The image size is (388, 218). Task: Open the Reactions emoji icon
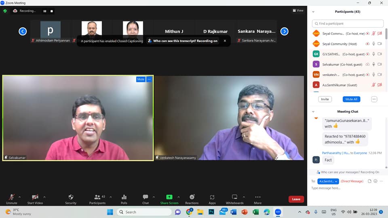click(192, 197)
